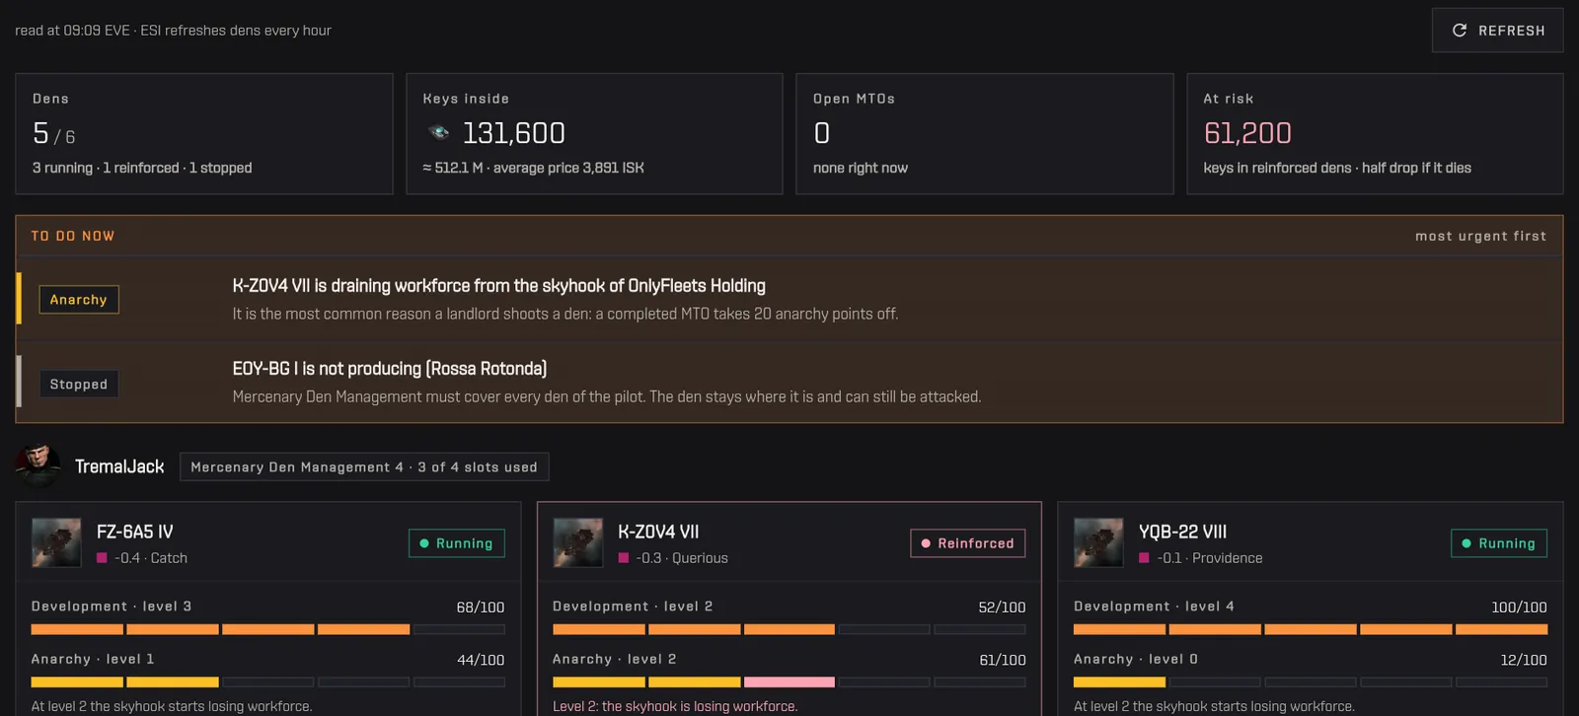Viewport: 1579px width, 716px height.
Task: Click the K-Z0V4 VII den image
Action: pos(578,542)
